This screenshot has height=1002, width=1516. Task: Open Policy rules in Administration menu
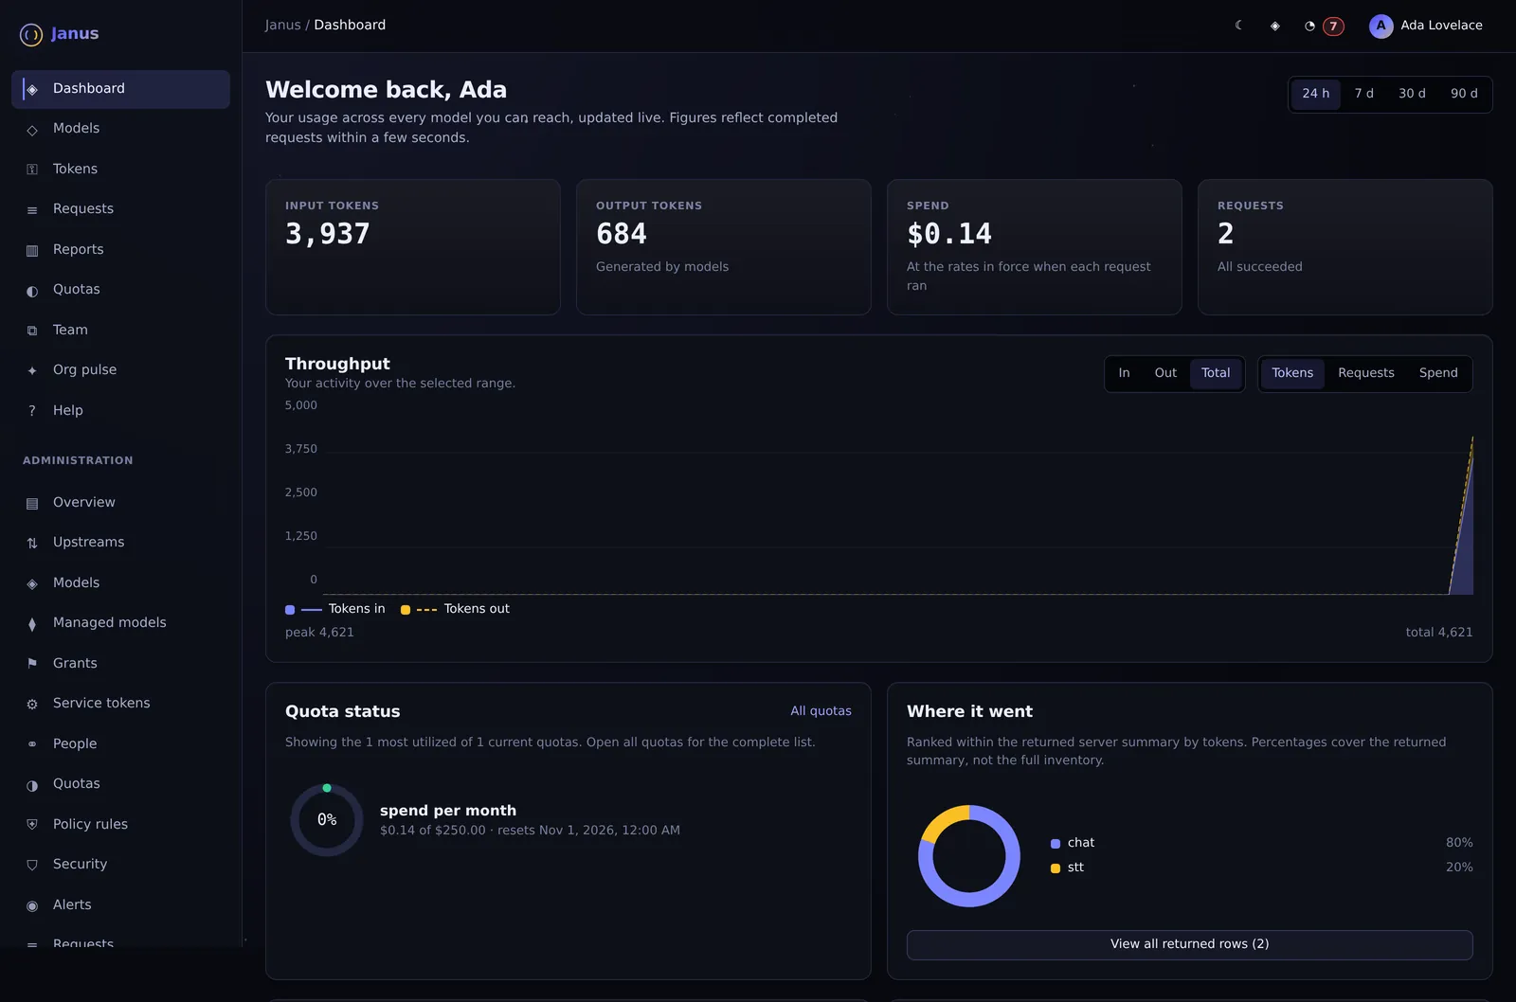point(120,824)
